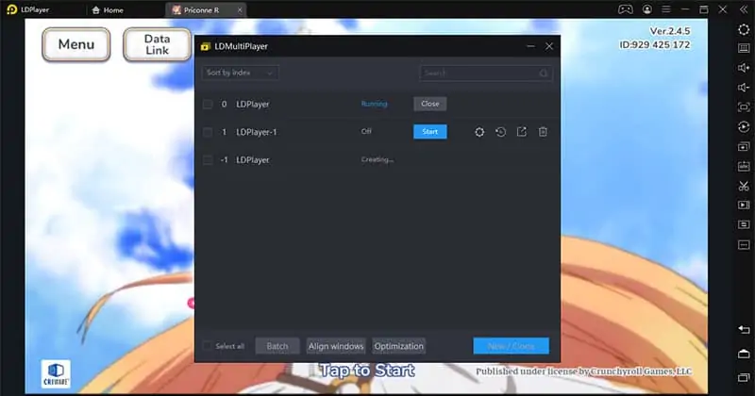
Task: Tick the checkbox for the creating instance -1
Action: [x=208, y=159]
